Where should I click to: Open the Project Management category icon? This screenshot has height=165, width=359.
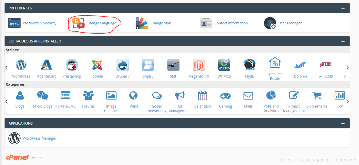coord(294,96)
